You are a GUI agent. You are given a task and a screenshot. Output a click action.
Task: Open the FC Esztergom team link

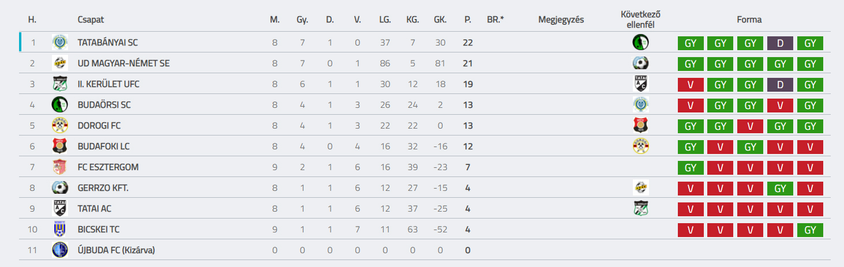point(108,167)
